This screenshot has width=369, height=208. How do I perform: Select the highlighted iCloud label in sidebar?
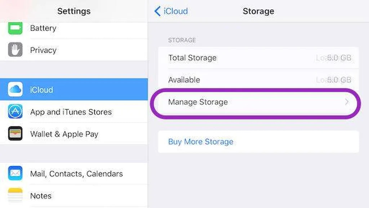(x=41, y=90)
